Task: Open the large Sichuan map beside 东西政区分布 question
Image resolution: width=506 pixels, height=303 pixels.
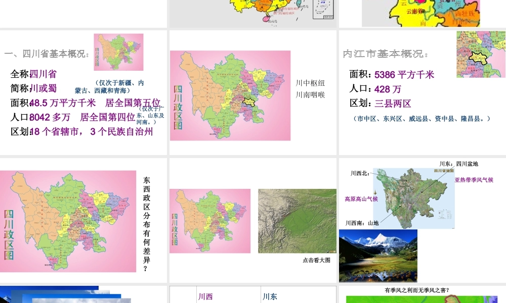Action: 68,221
